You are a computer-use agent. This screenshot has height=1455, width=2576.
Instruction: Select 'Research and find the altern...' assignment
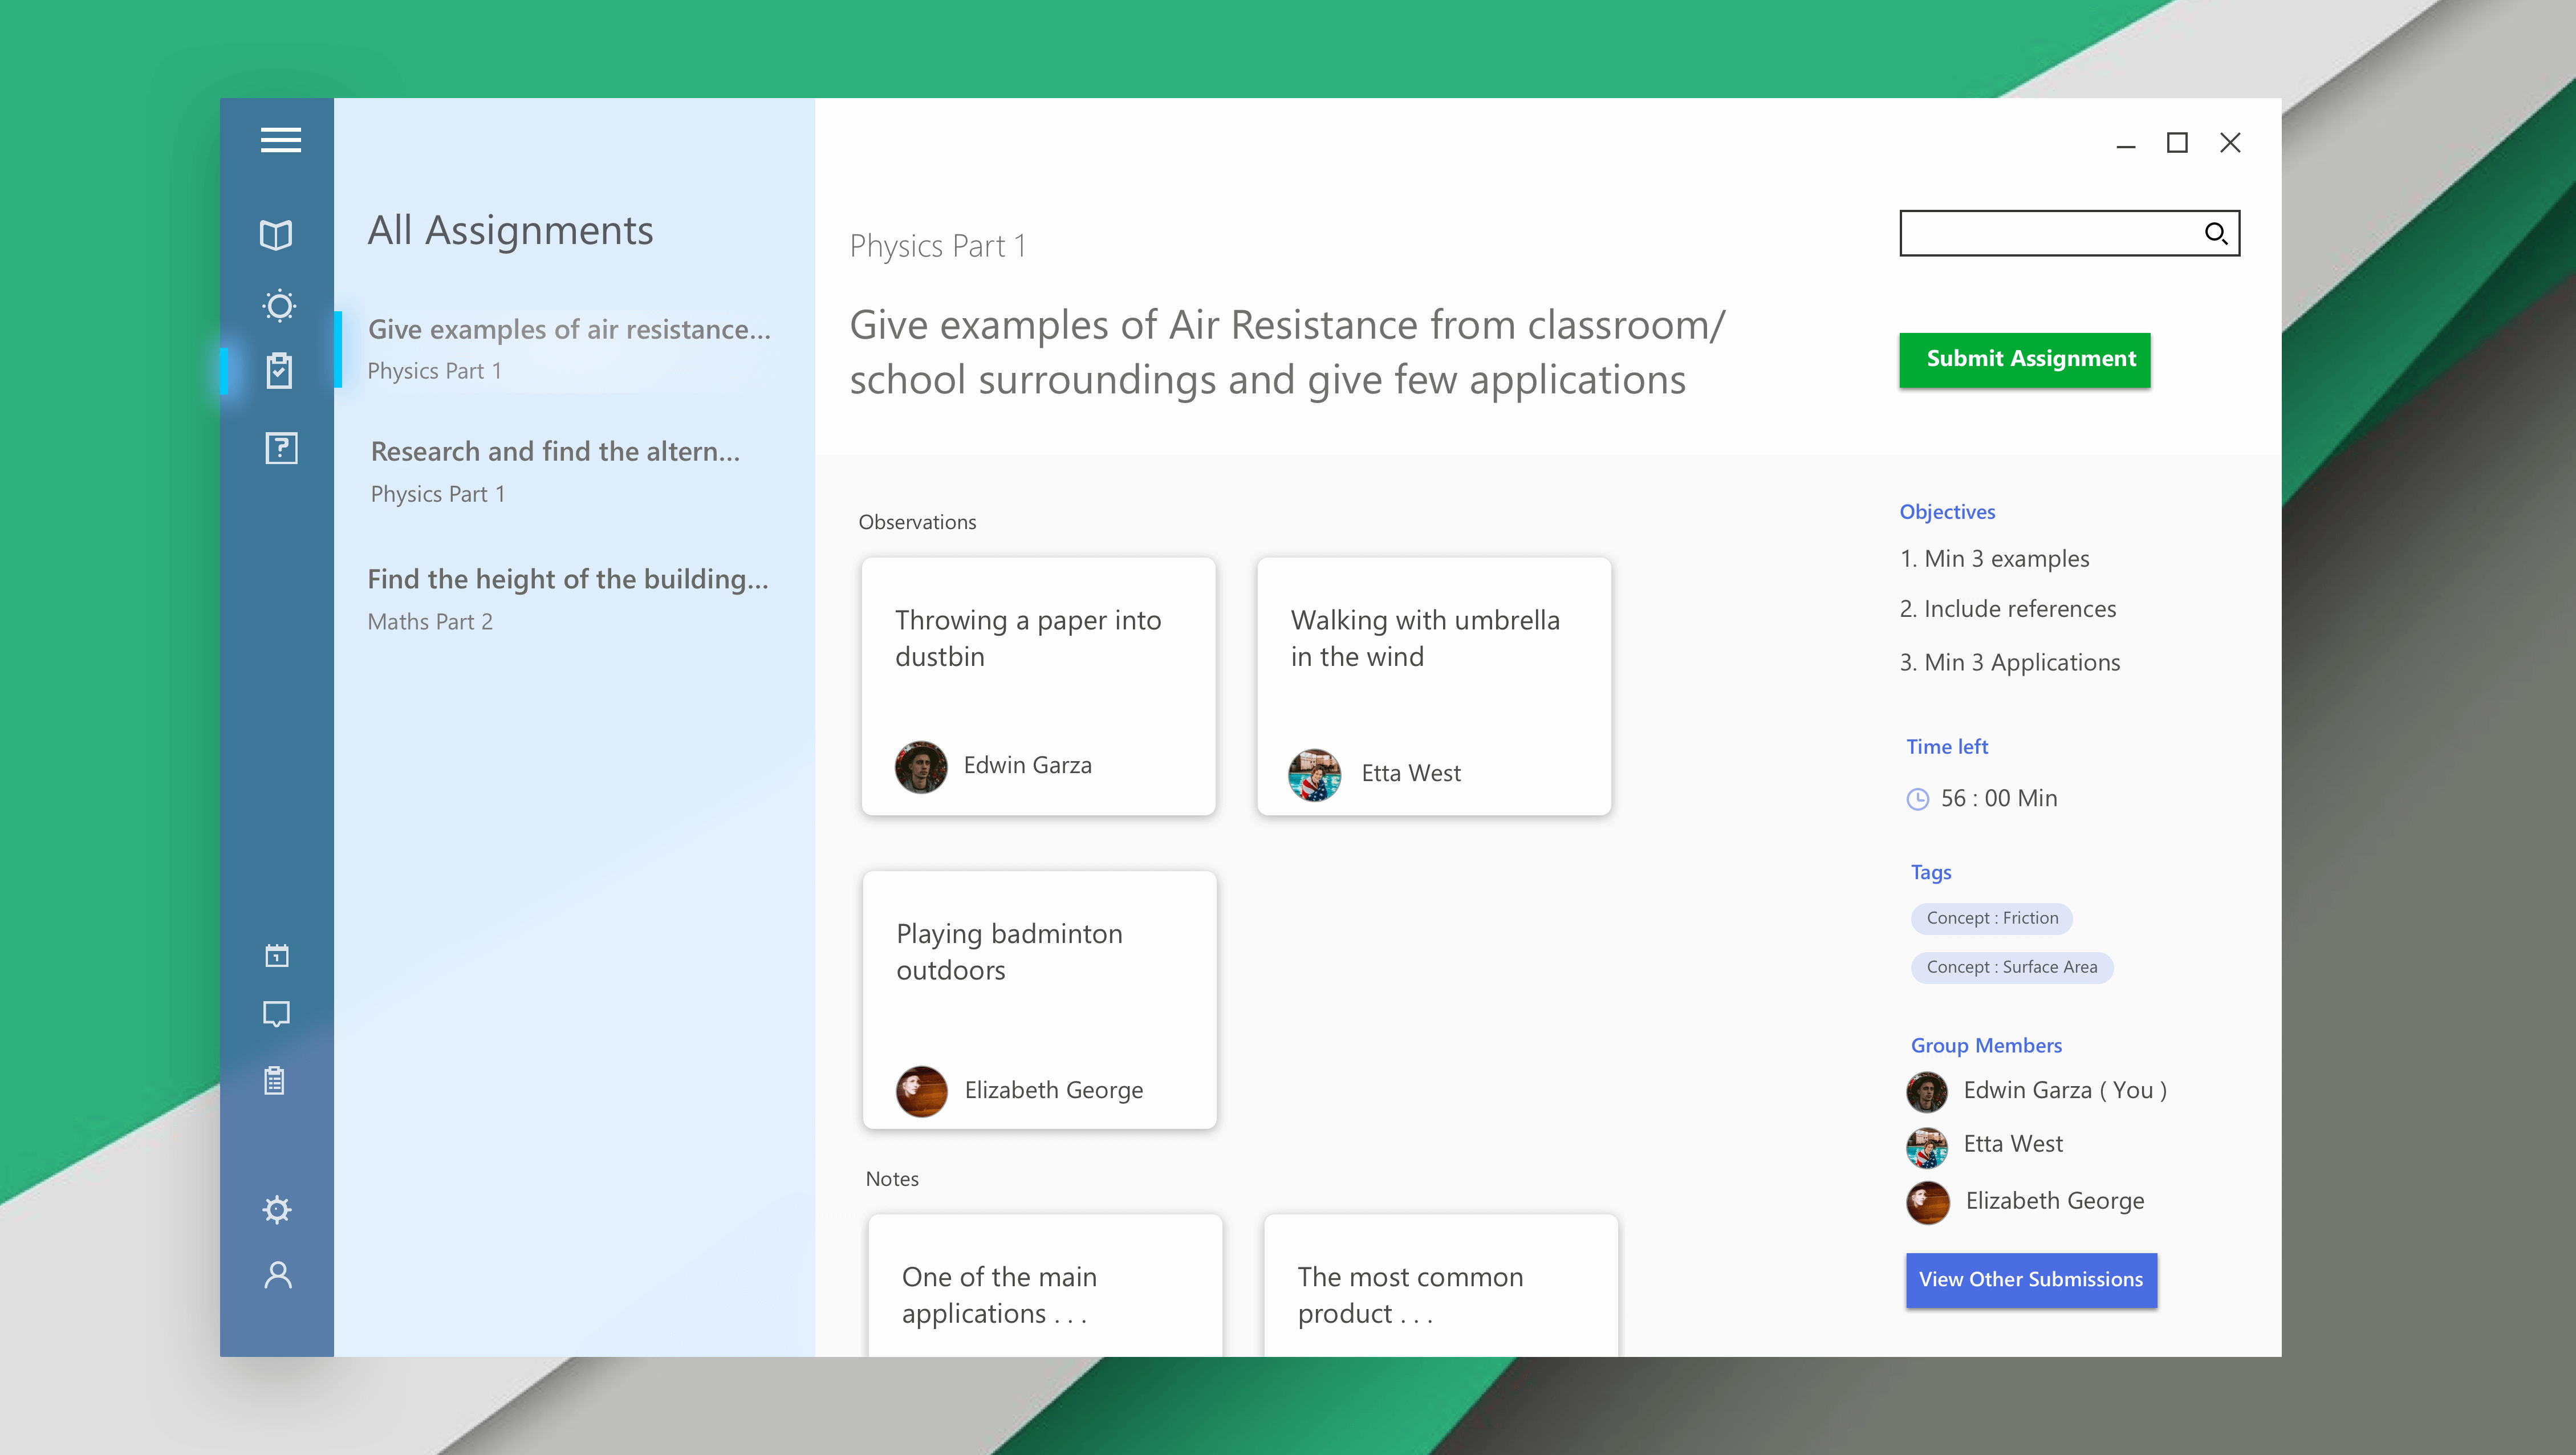tap(555, 470)
